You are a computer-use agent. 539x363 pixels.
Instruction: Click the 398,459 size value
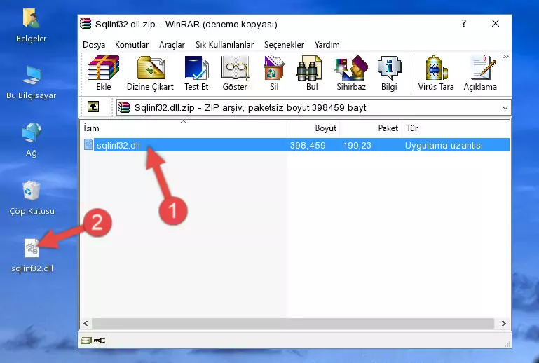308,145
